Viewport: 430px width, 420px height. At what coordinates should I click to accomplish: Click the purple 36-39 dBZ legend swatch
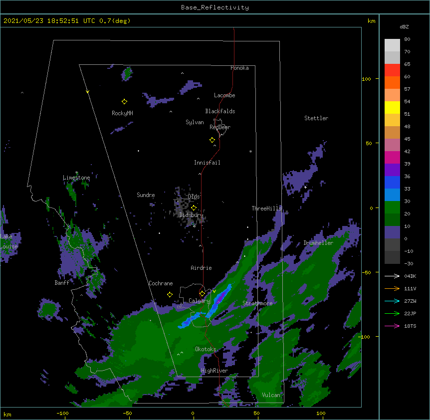pos(392,170)
